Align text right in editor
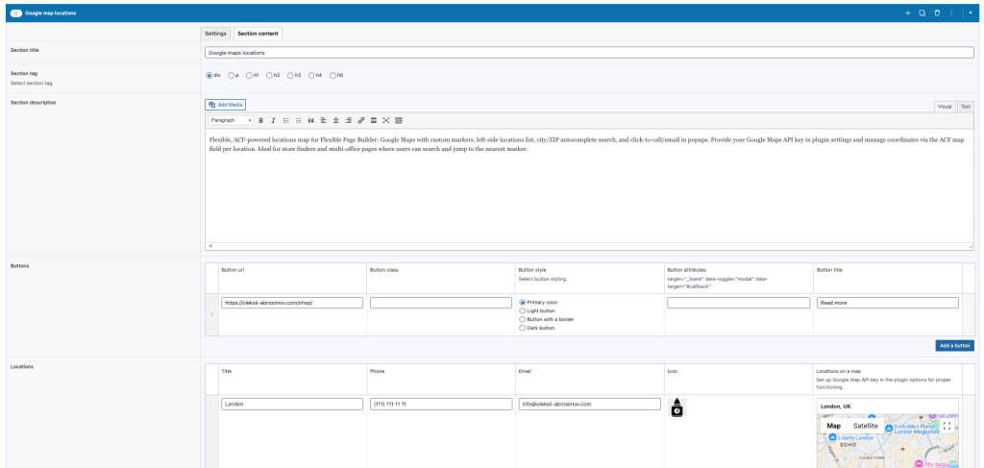The width and height of the screenshot is (984, 468). coord(348,120)
